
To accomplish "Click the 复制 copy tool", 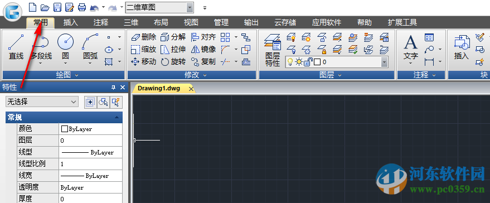I will click(x=203, y=61).
